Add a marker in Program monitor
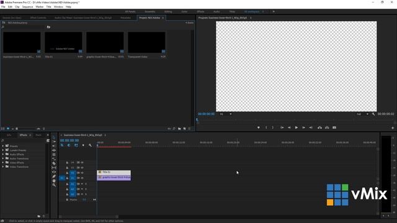The height and width of the screenshot is (223, 397). click(x=259, y=128)
